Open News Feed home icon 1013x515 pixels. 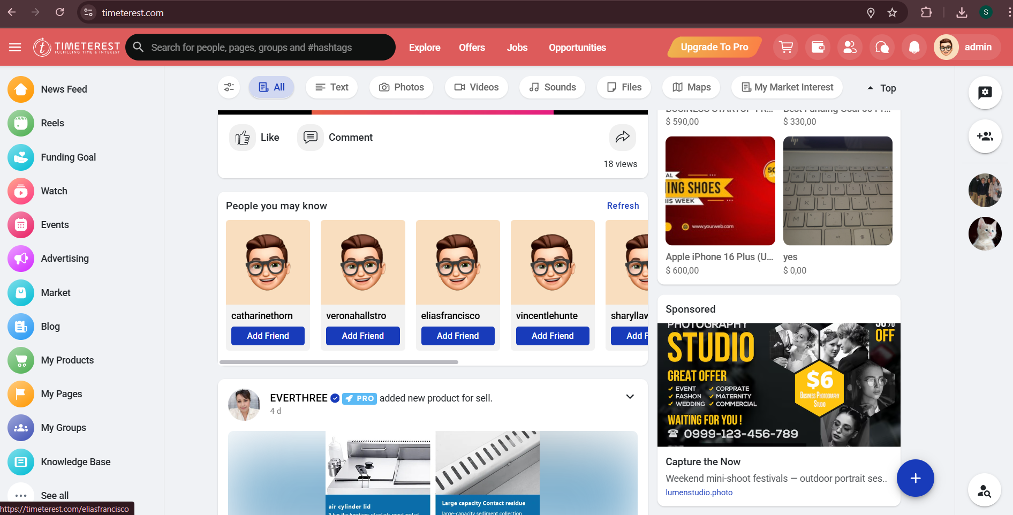21,89
